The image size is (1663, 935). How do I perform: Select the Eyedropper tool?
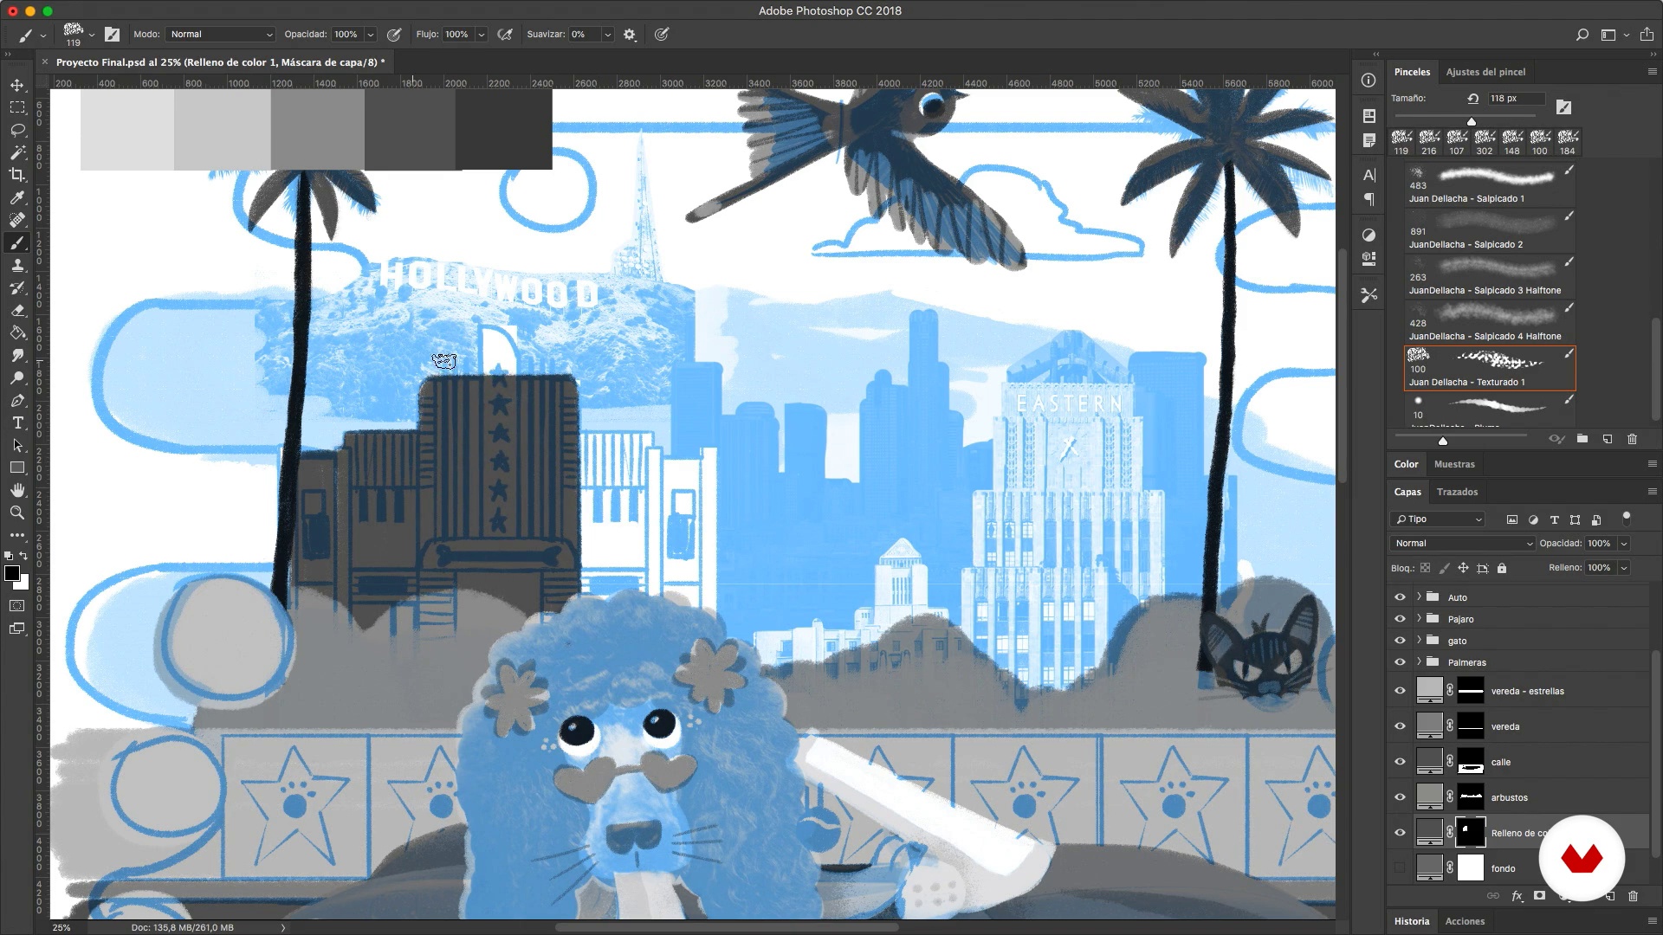coord(17,197)
